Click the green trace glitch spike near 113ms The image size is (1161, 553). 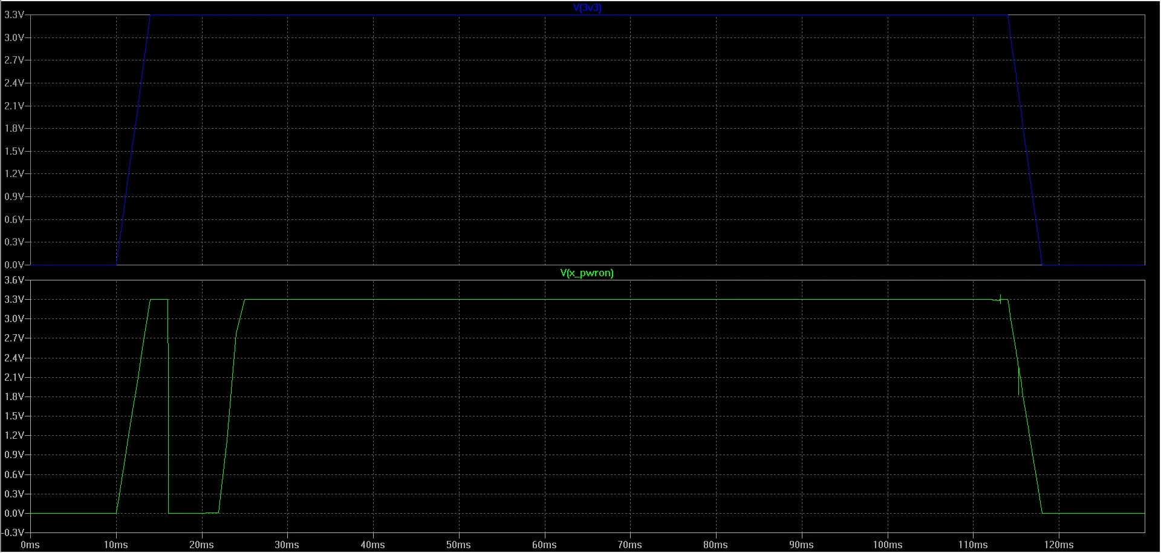point(1000,299)
